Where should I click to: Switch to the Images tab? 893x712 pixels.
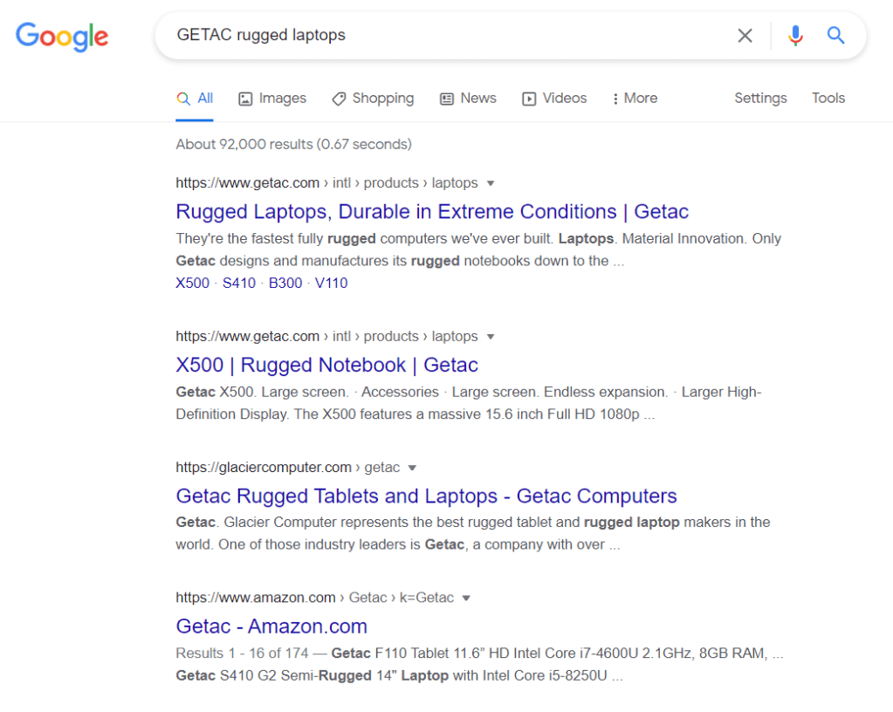pyautogui.click(x=272, y=99)
